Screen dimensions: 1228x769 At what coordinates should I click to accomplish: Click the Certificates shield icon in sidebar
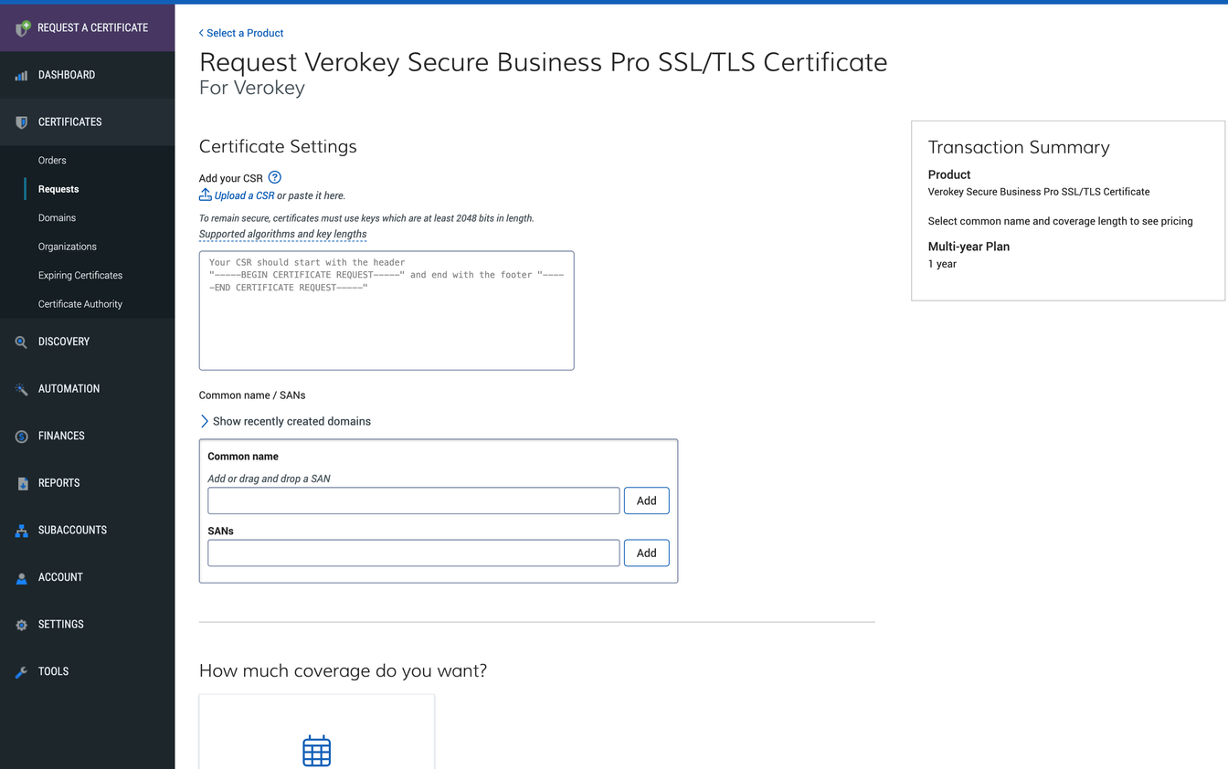20,121
